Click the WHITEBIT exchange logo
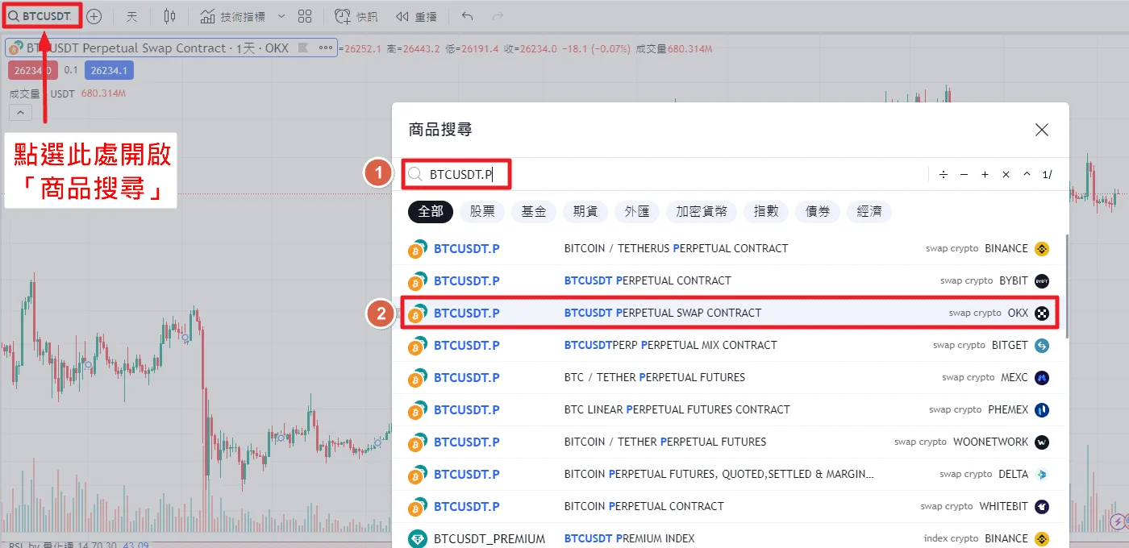The width and height of the screenshot is (1129, 548). coord(1042,506)
